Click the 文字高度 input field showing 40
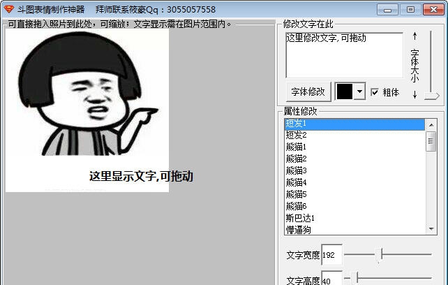Screen dimensions: 448x285 (x=332, y=278)
